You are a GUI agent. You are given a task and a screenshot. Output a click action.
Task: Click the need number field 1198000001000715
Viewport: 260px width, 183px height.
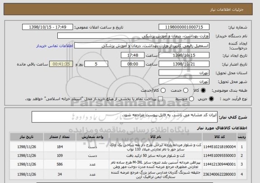click(184, 27)
